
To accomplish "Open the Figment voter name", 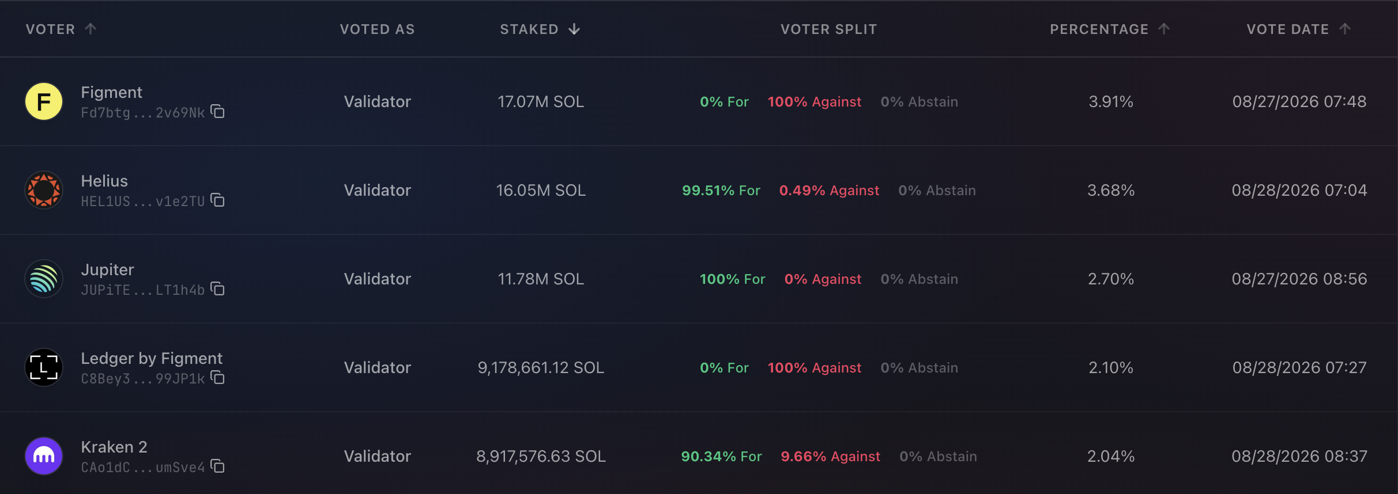I will pos(111,92).
